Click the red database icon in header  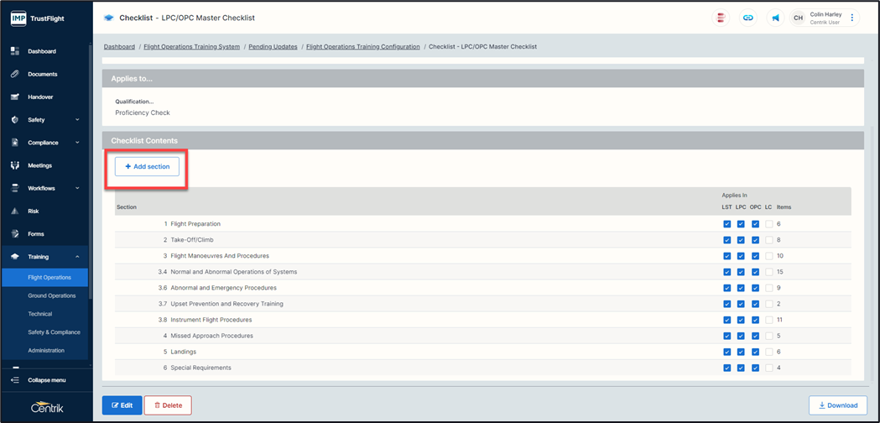pos(721,18)
